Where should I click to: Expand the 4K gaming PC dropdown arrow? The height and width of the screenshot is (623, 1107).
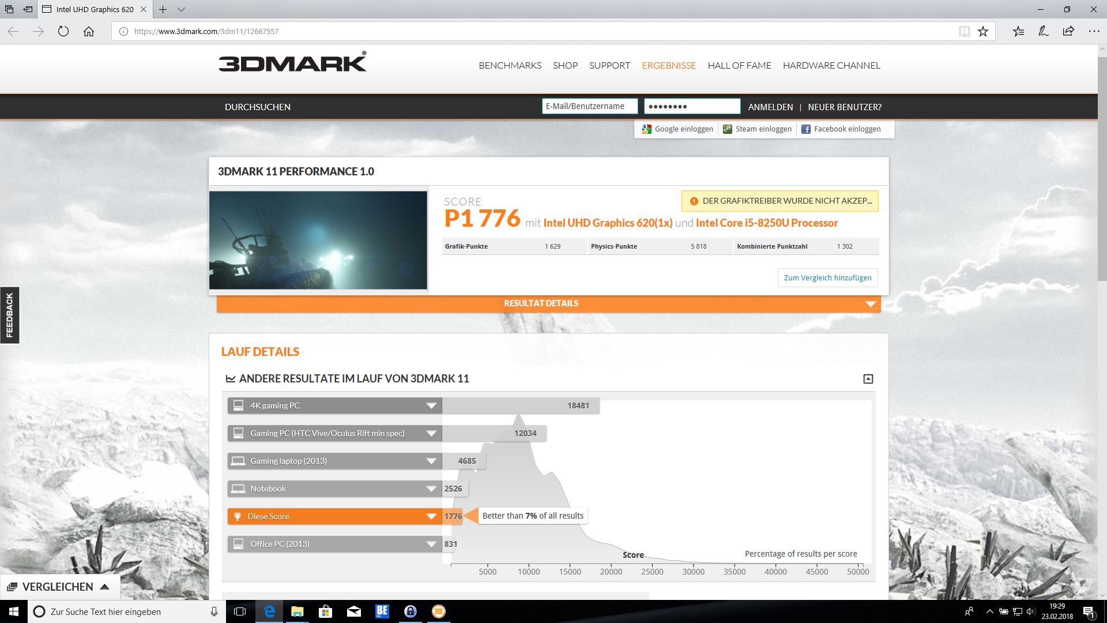point(431,406)
